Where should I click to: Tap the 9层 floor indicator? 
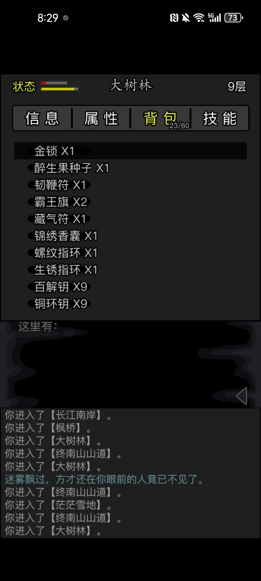[237, 86]
